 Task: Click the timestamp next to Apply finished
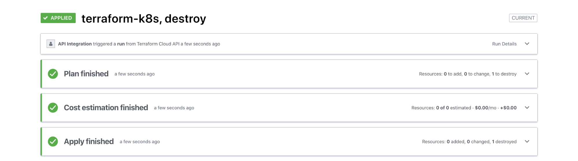pyautogui.click(x=140, y=142)
